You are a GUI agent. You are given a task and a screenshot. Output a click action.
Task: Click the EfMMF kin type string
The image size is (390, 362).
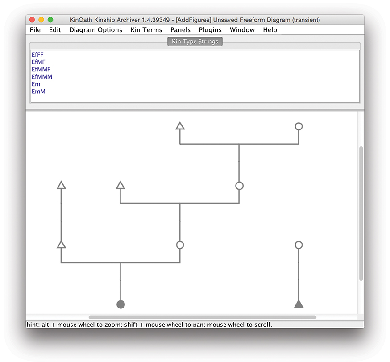(x=41, y=70)
